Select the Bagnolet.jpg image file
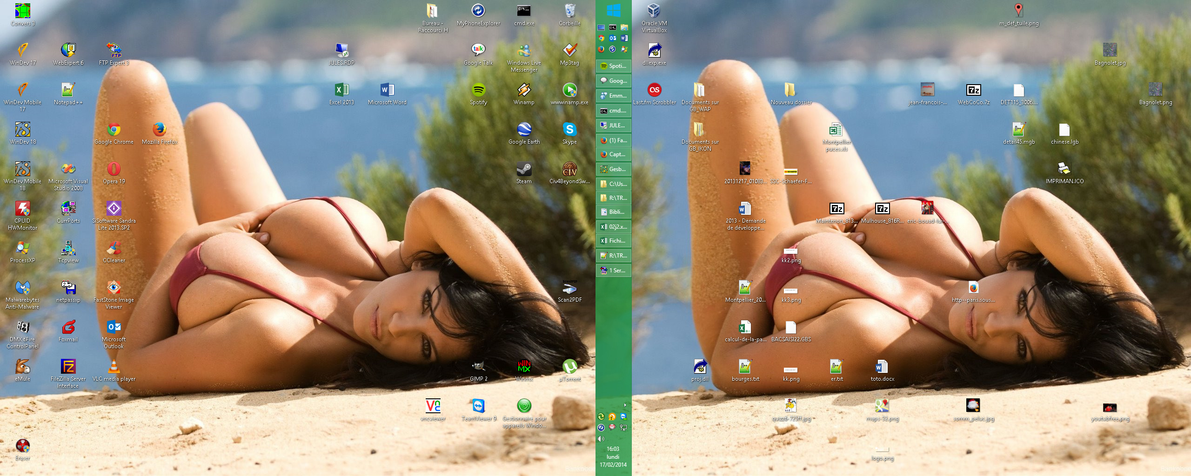Viewport: 1191px width, 476px height. 1110,51
